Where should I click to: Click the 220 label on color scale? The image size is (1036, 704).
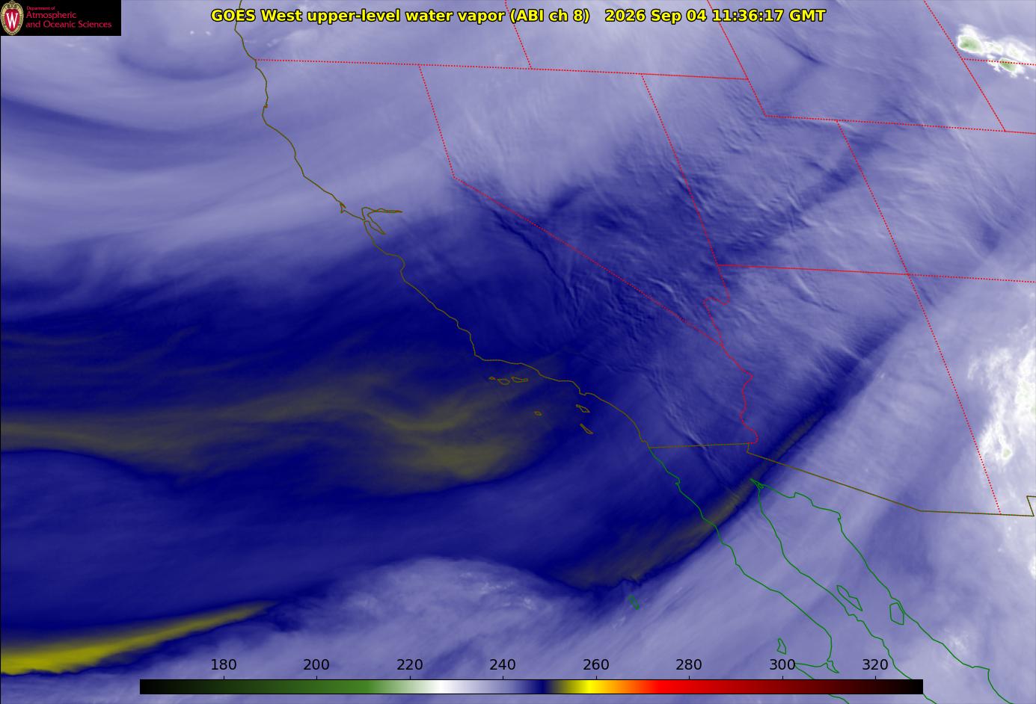pos(410,664)
